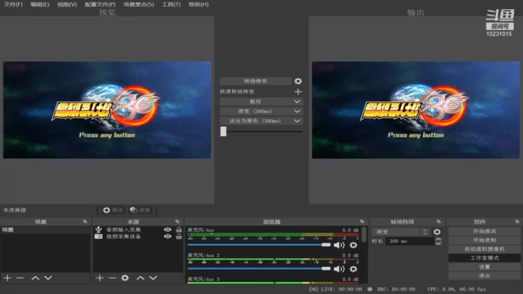Click microphone icon of 音频输入采集 source
Screen dimensions: 523x294
point(99,230)
